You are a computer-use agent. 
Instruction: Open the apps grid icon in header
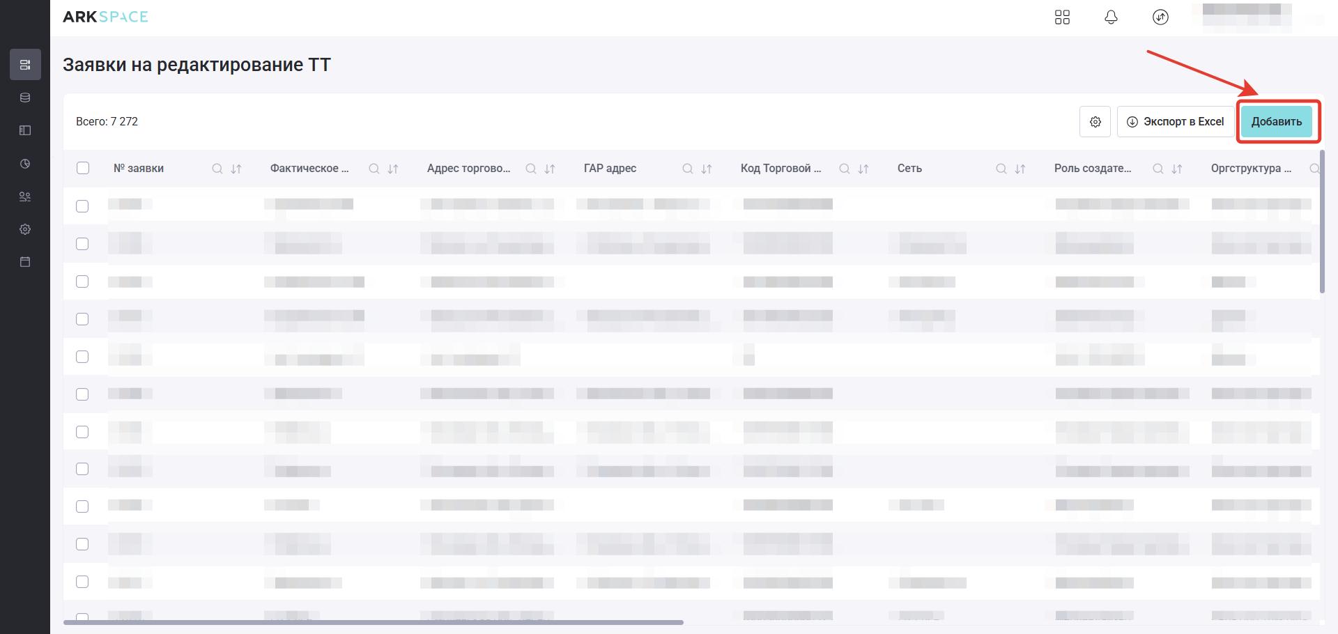[1062, 17]
